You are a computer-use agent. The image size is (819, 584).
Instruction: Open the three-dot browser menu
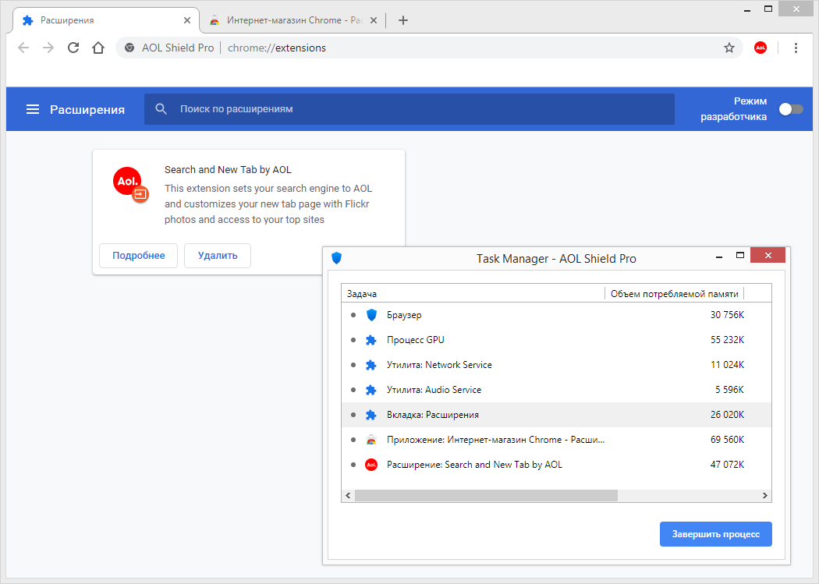796,48
